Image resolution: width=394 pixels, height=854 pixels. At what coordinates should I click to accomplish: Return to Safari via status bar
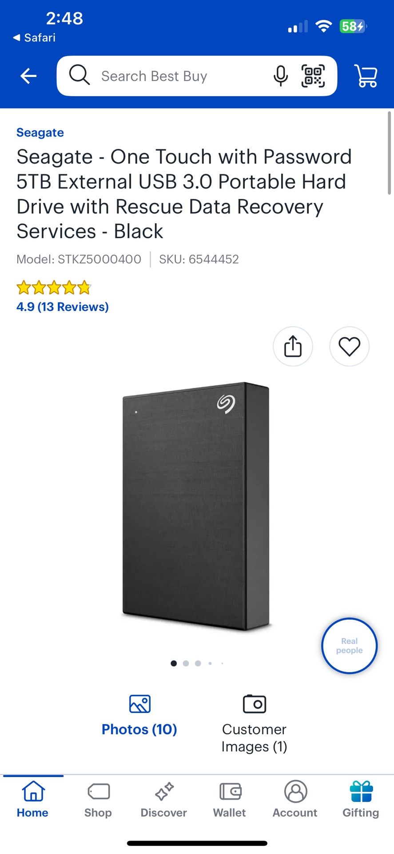[34, 38]
